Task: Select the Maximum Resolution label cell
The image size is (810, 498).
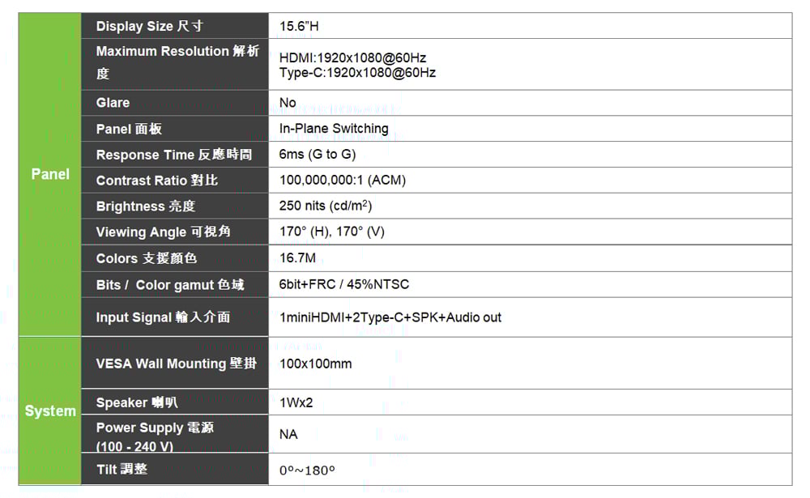Action: tap(175, 62)
